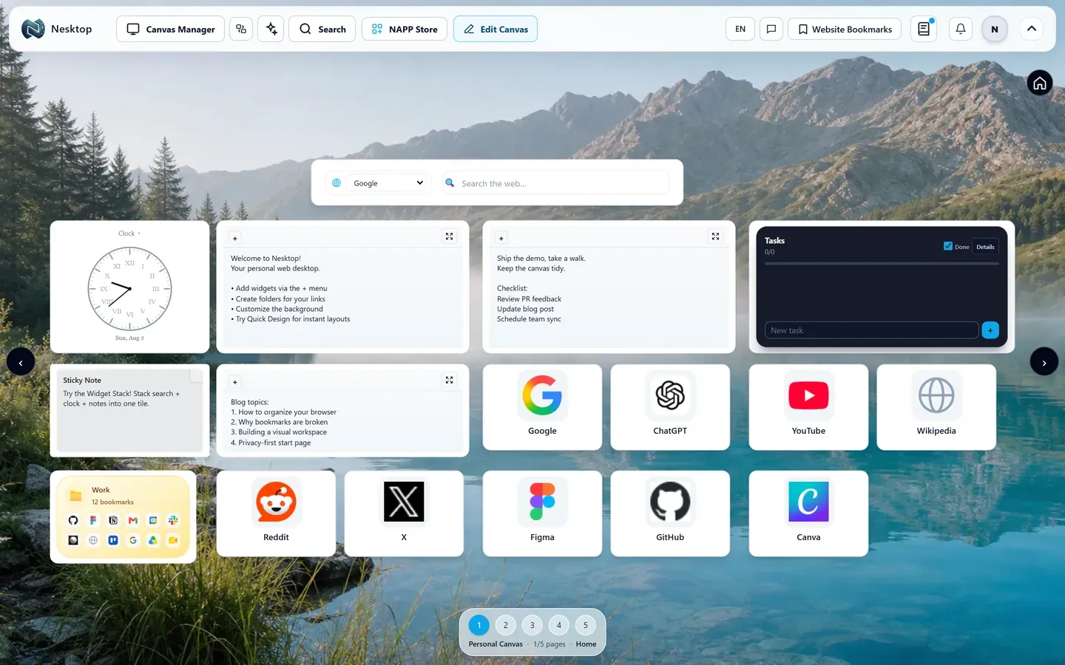Add task with the blue plus button
Screen dimensions: 1065x665
click(x=990, y=330)
